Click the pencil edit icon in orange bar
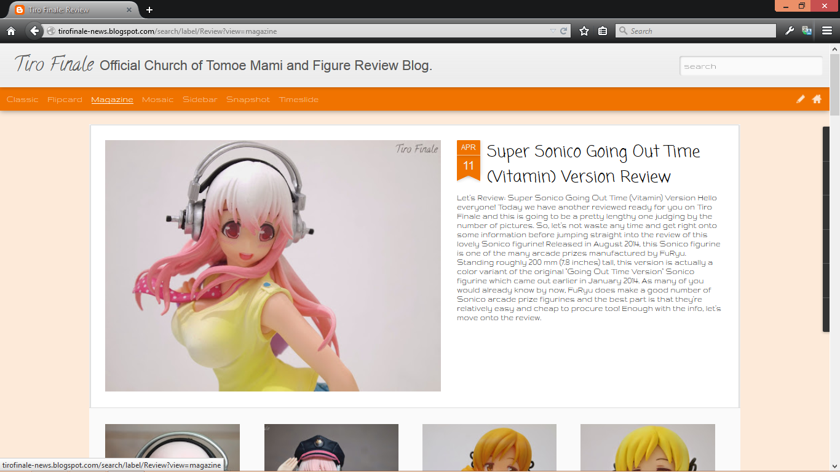Image resolution: width=840 pixels, height=472 pixels. tap(800, 99)
